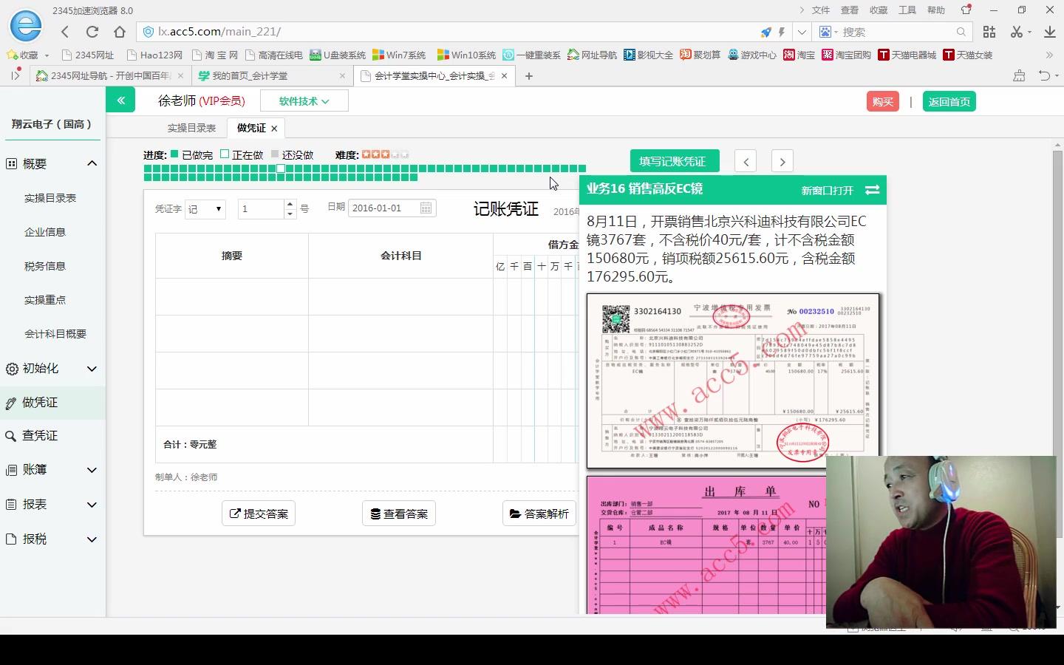Close the 做凭证 tab
This screenshot has width=1064, height=665.
[273, 128]
